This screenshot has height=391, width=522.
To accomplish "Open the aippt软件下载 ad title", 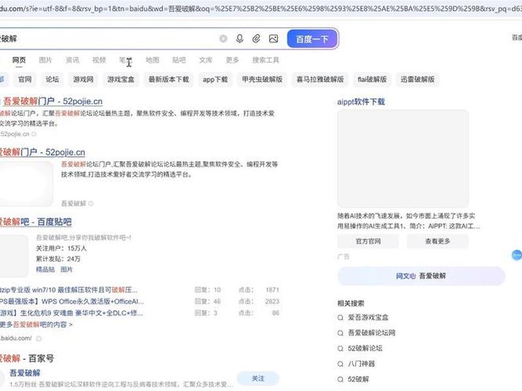I will pyautogui.click(x=361, y=102).
